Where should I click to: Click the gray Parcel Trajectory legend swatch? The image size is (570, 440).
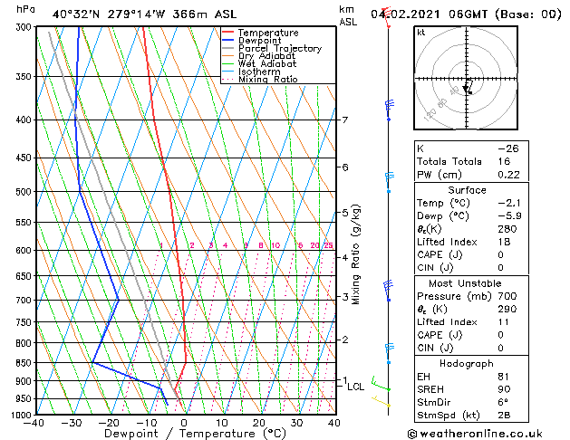click(228, 48)
